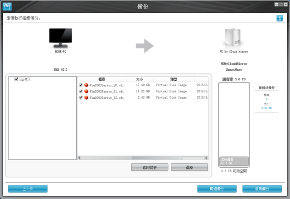Uncheck the O:\ drive checkbox
Screen dimensions: 290x199
pyautogui.click(x=16, y=79)
